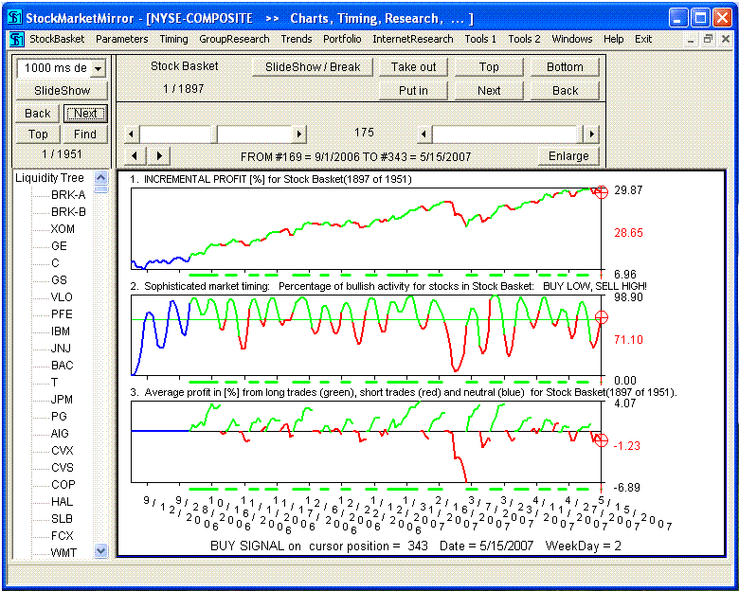Viewport: 739px width, 591px height.
Task: Open the Trends menu
Action: pos(297,39)
